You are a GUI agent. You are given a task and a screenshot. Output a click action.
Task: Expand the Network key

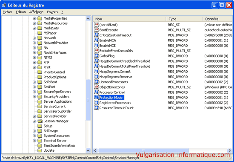34,38
